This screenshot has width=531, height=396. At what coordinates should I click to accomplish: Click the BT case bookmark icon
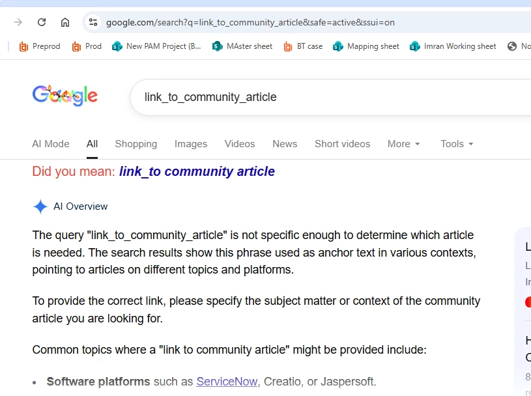[288, 46]
